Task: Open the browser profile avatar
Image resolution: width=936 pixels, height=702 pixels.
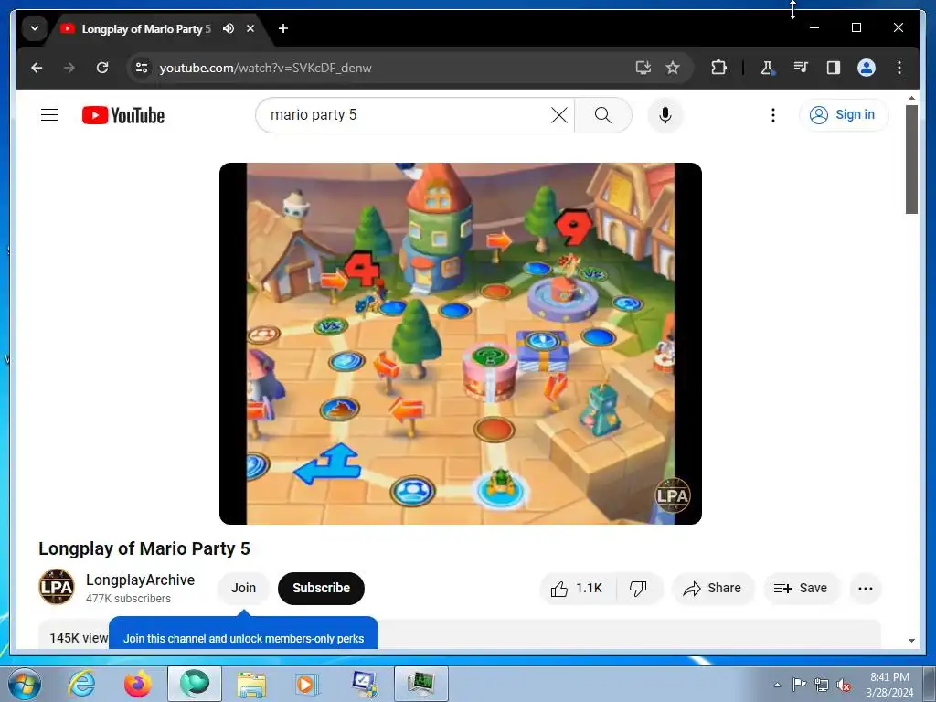Action: click(x=867, y=68)
